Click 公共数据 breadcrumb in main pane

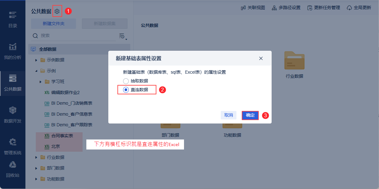pos(149,25)
